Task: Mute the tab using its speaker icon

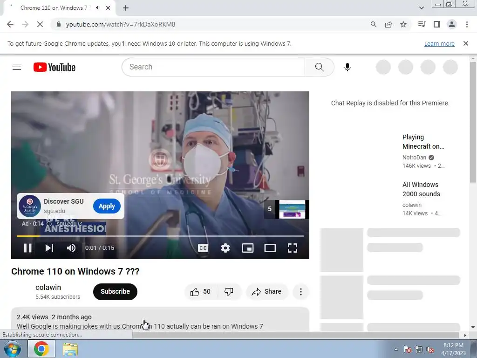Action: [98, 8]
